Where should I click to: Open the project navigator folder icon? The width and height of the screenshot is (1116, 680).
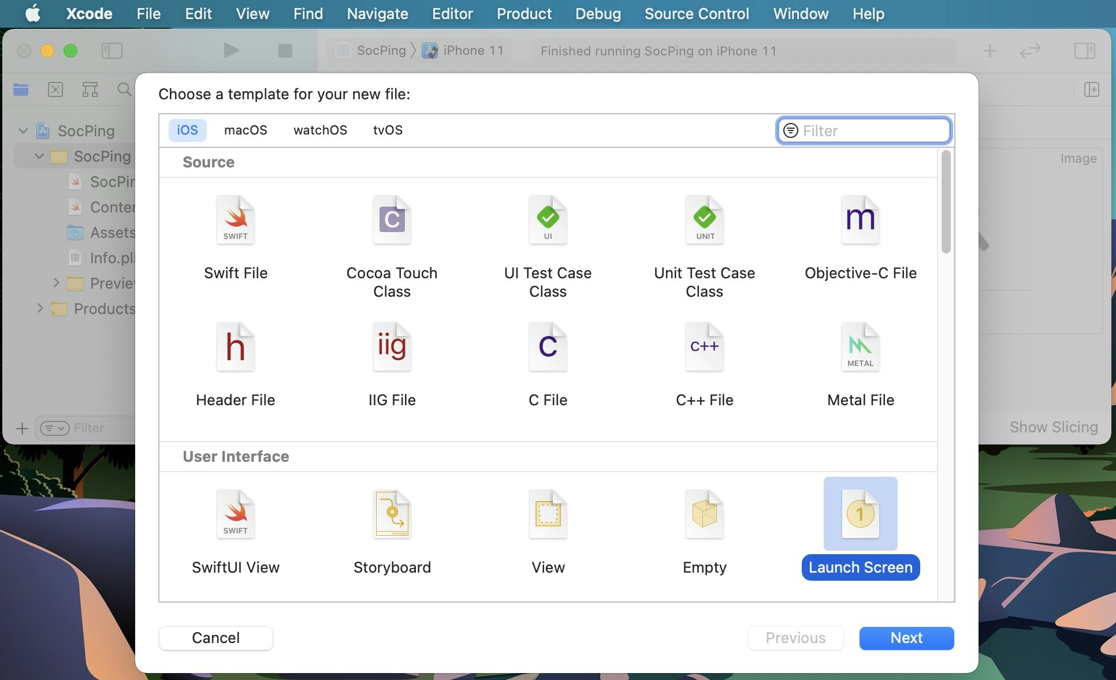coord(21,89)
